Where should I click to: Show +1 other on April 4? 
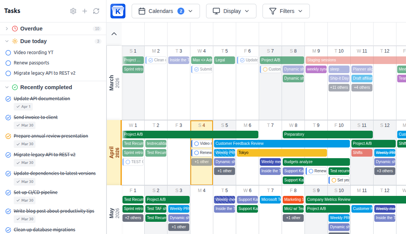tap(201, 162)
